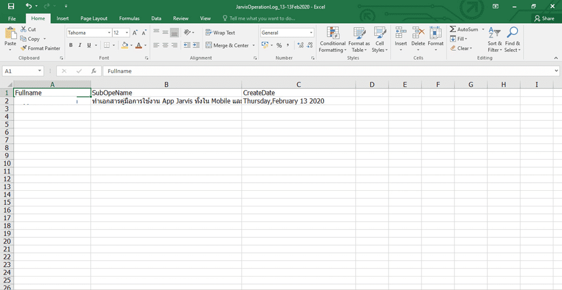Open the Name Box dropdown arrow
The image size is (562, 290).
pyautogui.click(x=40, y=71)
